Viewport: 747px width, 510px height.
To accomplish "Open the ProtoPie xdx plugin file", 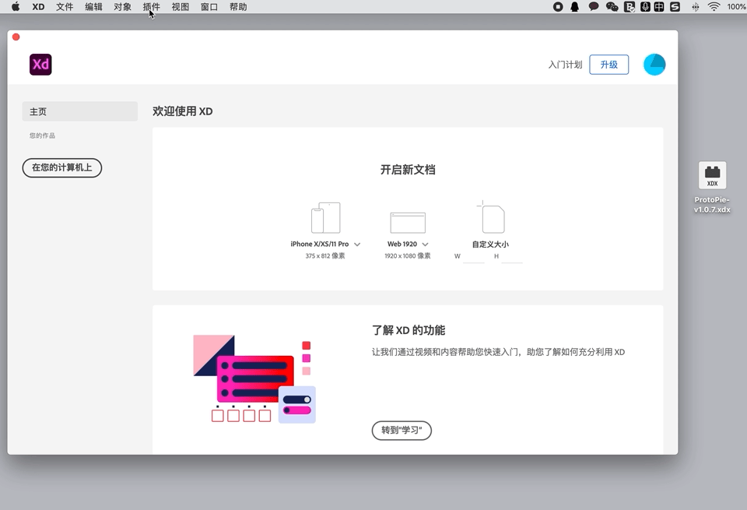I will click(712, 175).
